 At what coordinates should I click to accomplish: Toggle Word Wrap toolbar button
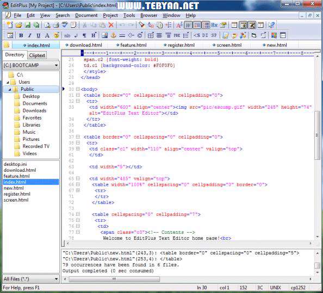pos(188,25)
